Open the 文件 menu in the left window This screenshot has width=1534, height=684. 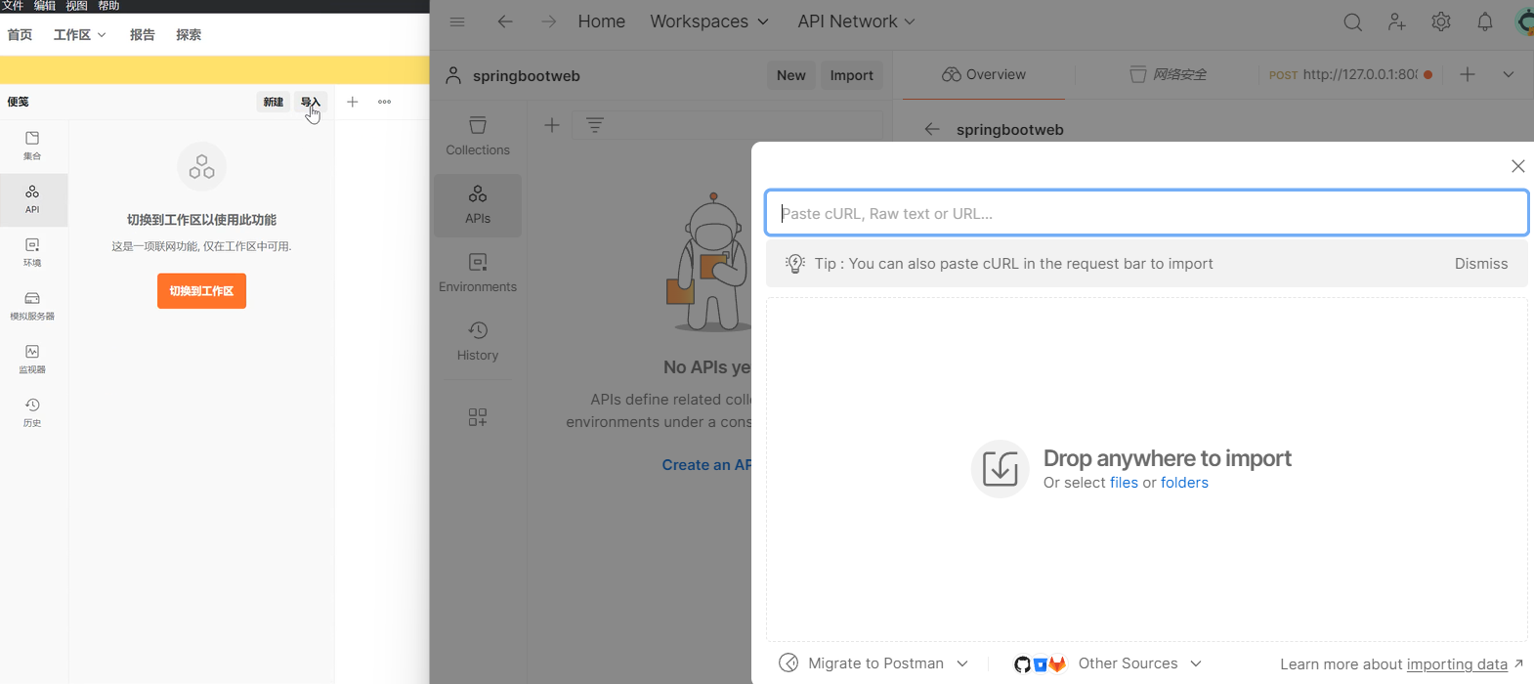[x=13, y=6]
